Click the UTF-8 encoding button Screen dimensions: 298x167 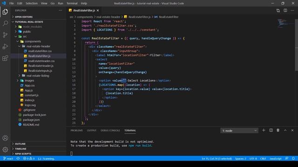coord(253,159)
